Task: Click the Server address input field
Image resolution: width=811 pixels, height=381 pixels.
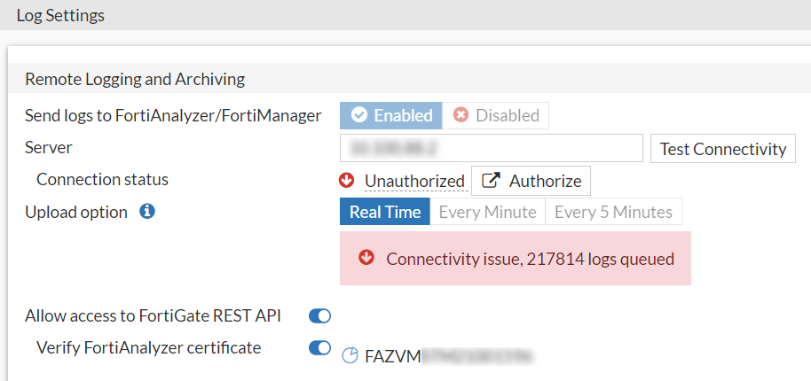Action: (491, 148)
